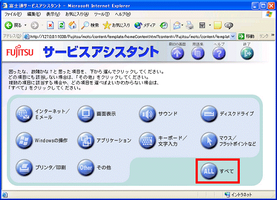Open the 検索 search pane

90,25
